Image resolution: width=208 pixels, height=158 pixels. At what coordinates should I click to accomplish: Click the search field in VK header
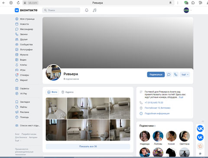point(61,10)
